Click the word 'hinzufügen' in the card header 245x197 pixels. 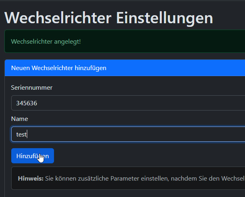click(90, 68)
